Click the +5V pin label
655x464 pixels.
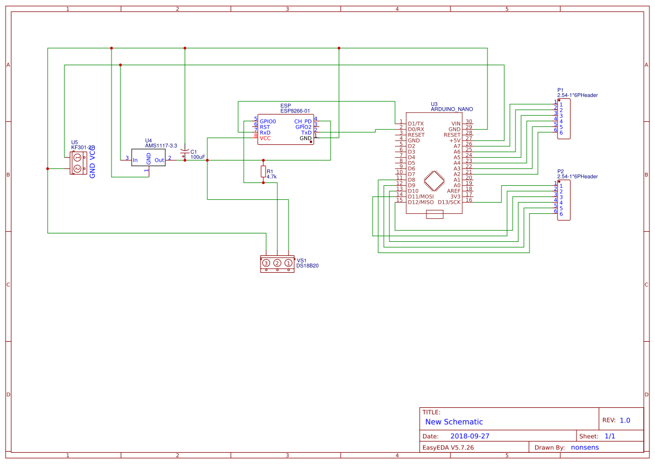[454, 141]
